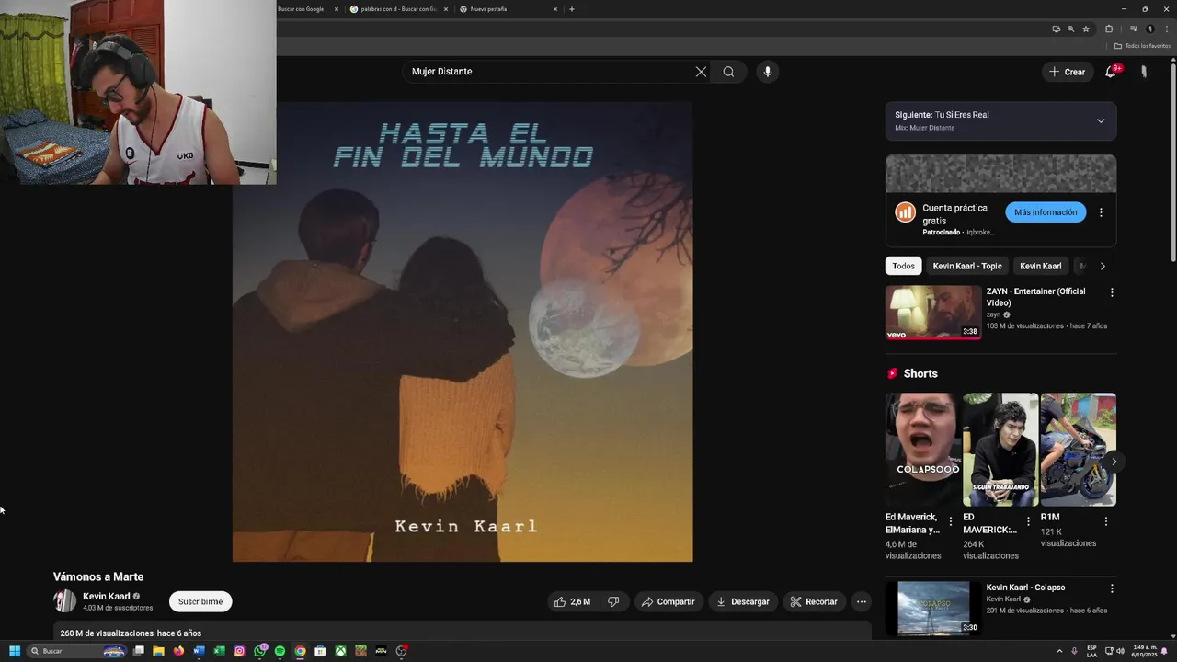Screen dimensions: 1177x662
Task: Open Xbox app from the taskbar
Action: pos(340,651)
